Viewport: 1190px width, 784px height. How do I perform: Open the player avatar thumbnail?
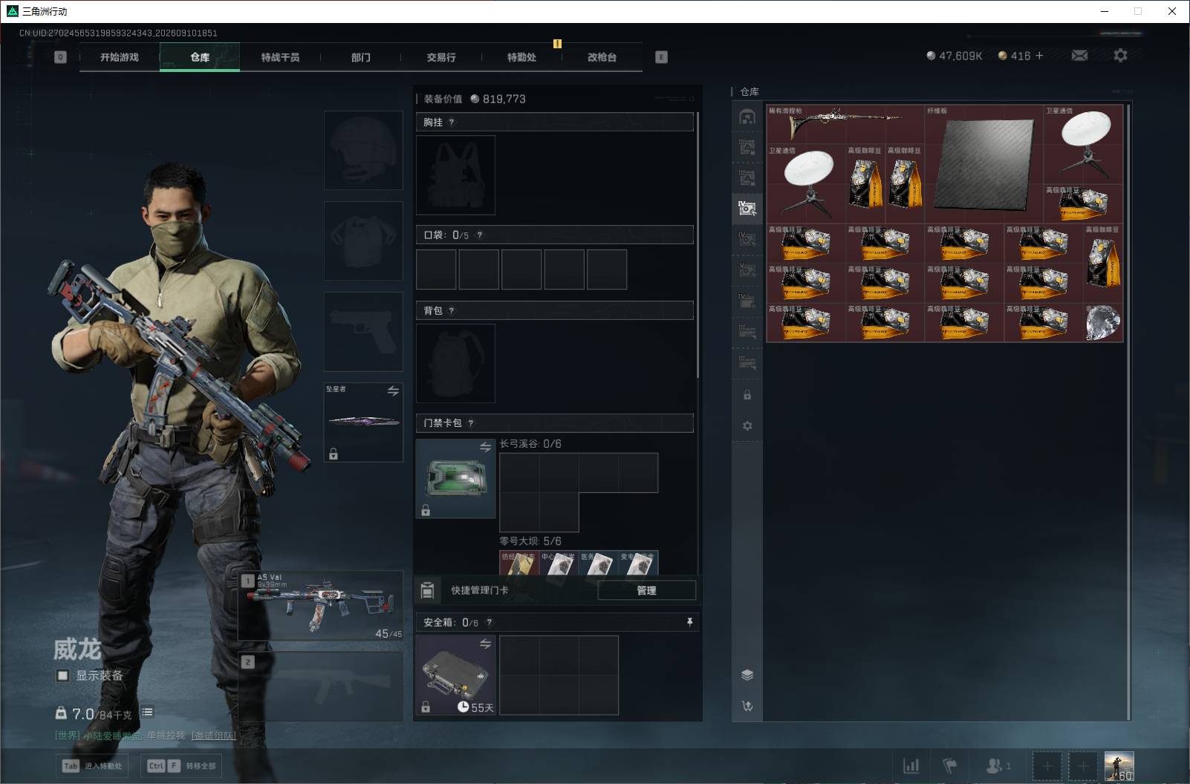(x=1119, y=766)
